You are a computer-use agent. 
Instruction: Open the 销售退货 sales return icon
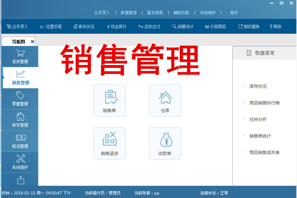109,143
